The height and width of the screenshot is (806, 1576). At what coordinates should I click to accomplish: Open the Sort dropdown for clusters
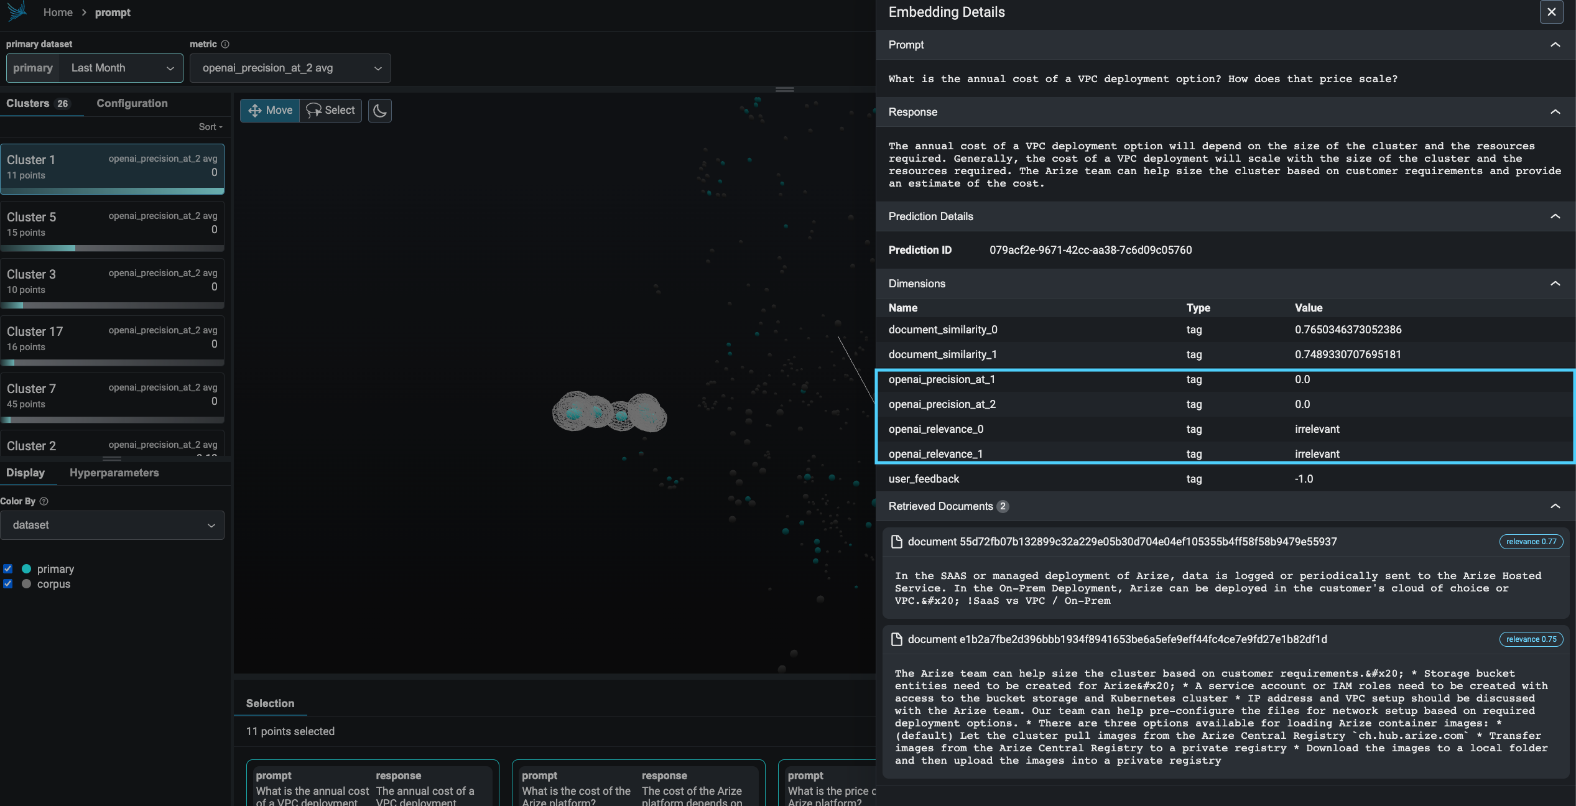pyautogui.click(x=211, y=127)
